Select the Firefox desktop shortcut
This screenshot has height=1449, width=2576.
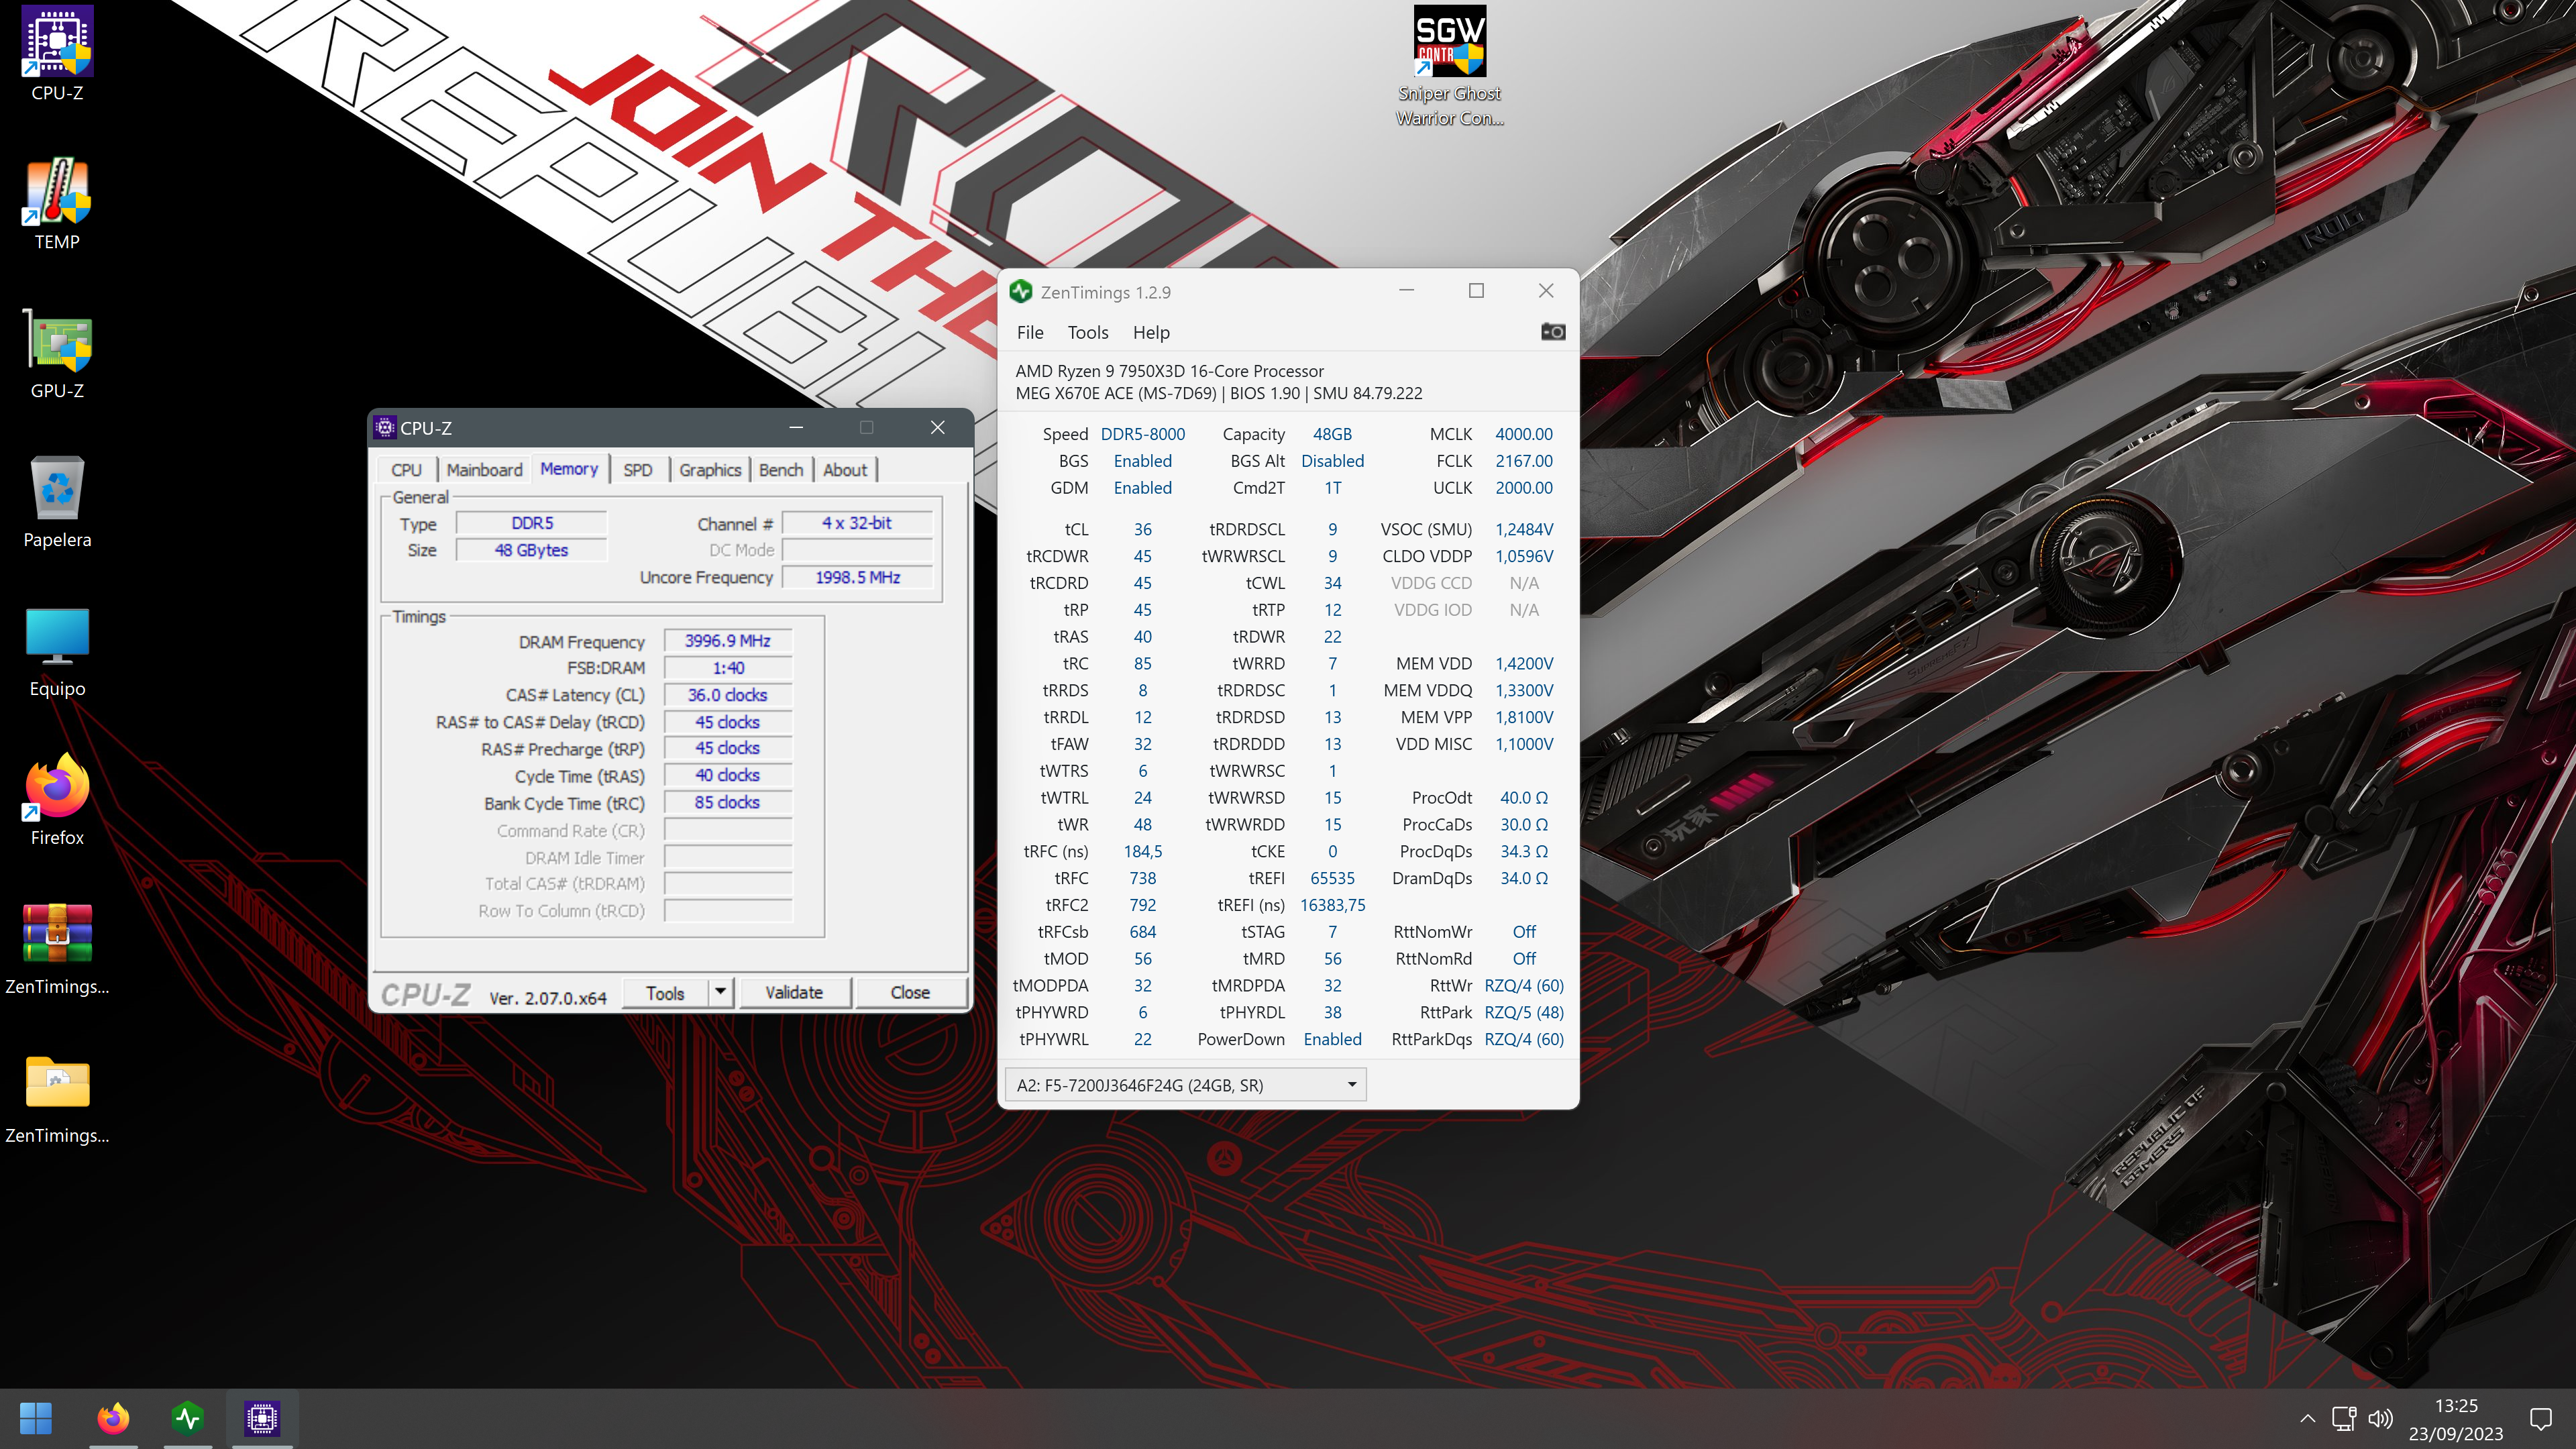[57, 800]
